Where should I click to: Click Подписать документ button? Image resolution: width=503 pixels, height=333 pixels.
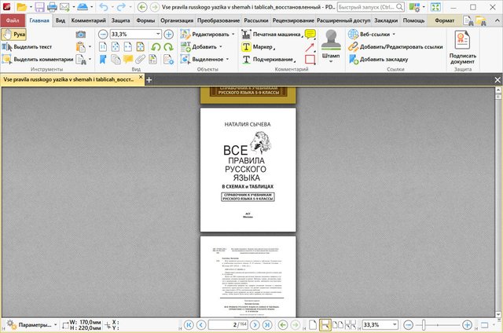tap(462, 47)
